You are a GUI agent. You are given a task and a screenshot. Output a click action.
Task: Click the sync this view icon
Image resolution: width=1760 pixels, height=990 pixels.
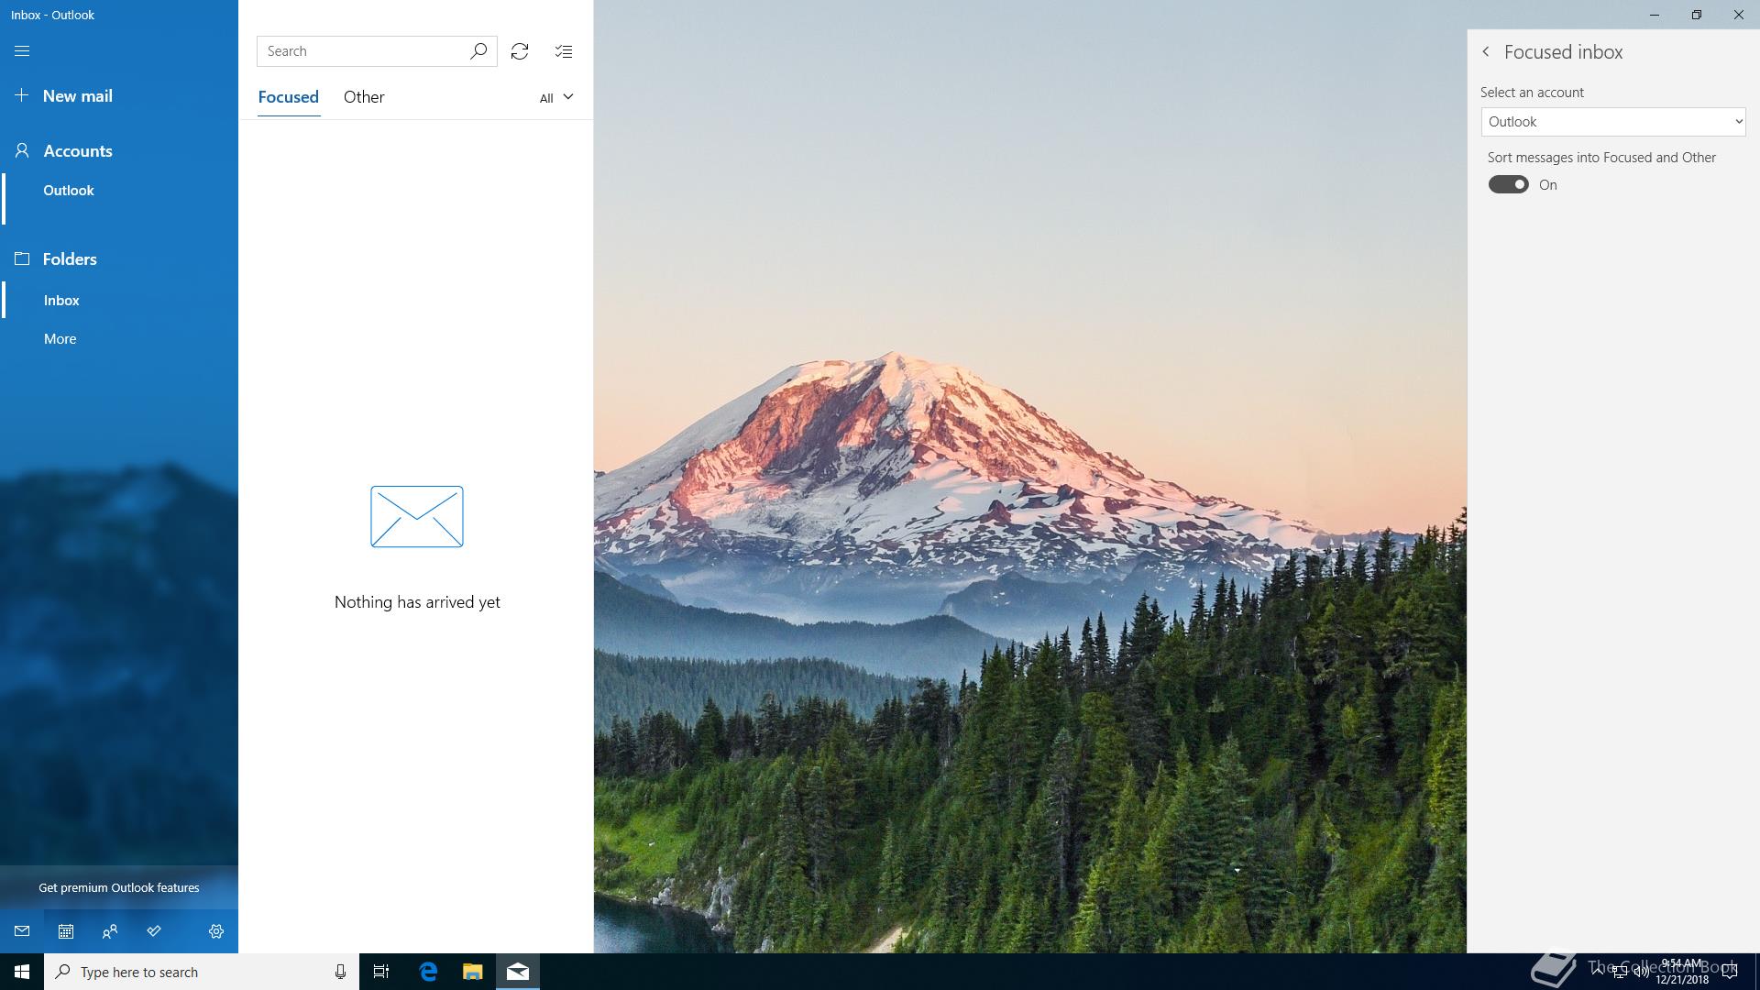tap(520, 51)
